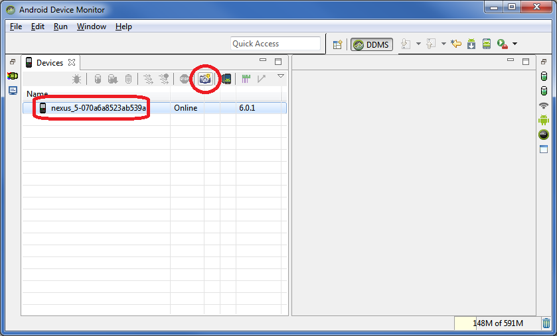Click the Update Threads icon
Image resolution: width=557 pixels, height=336 pixels.
tap(148, 79)
